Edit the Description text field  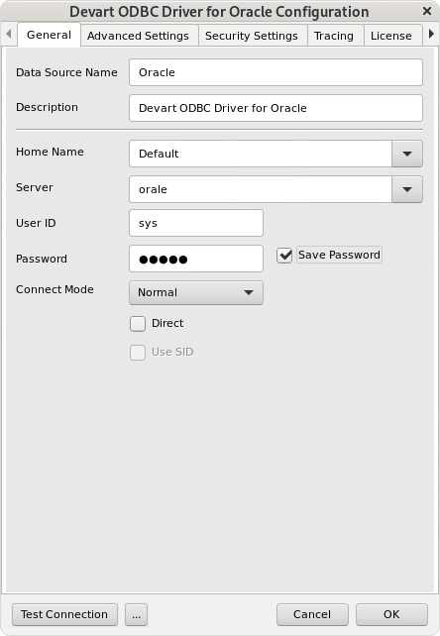pyautogui.click(x=275, y=108)
